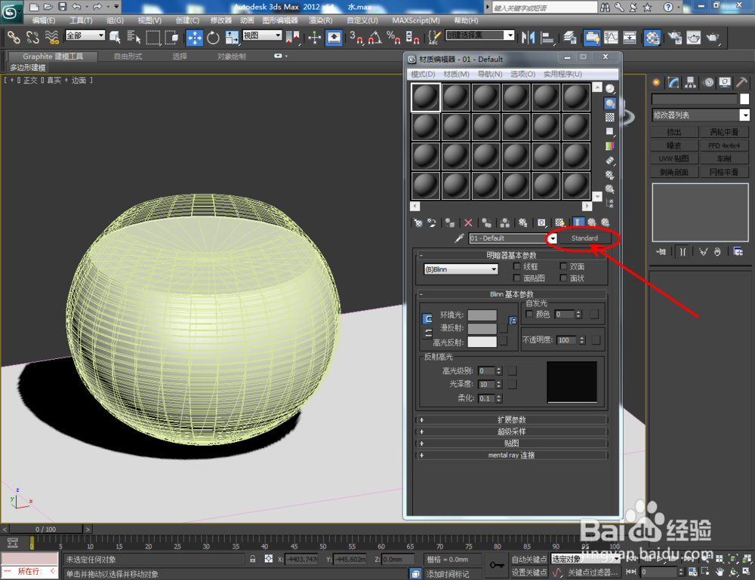
Task: Click Show Shaded Material in Viewport icon
Action: [x=559, y=222]
